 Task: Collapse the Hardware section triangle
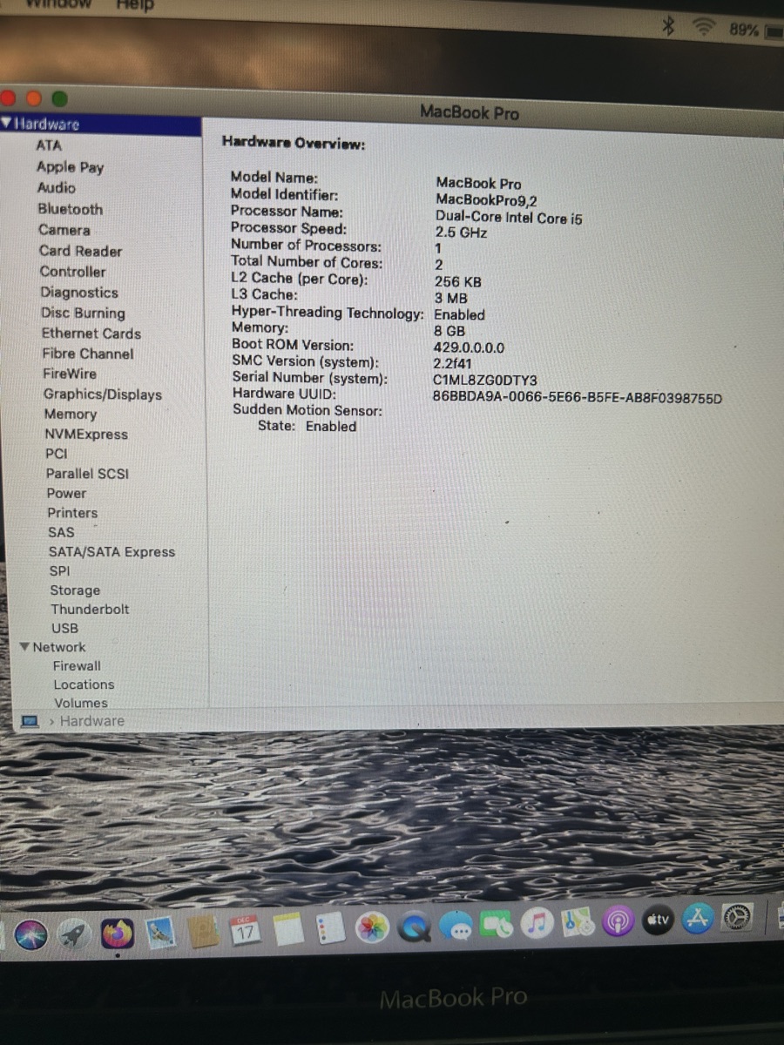point(7,123)
